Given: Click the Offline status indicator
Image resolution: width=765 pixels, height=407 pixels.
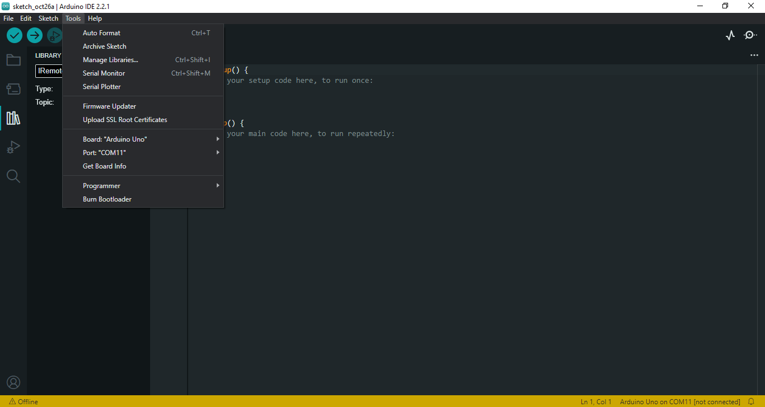Looking at the screenshot, I should click(x=24, y=401).
